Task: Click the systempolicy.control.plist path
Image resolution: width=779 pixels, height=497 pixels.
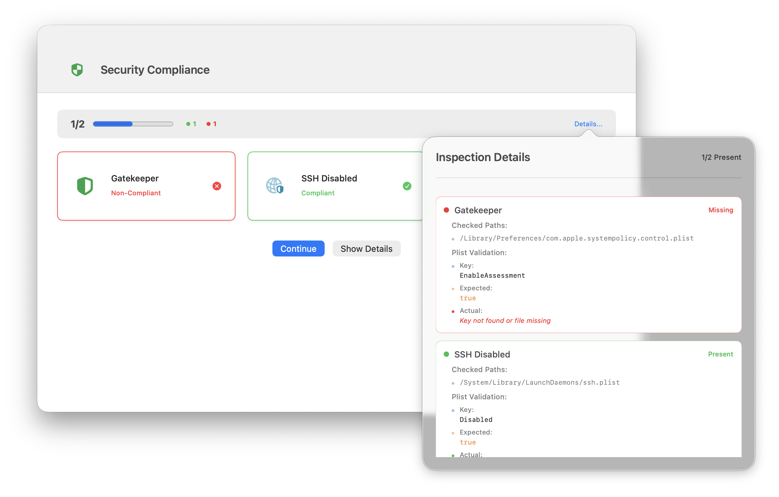Action: click(x=576, y=238)
